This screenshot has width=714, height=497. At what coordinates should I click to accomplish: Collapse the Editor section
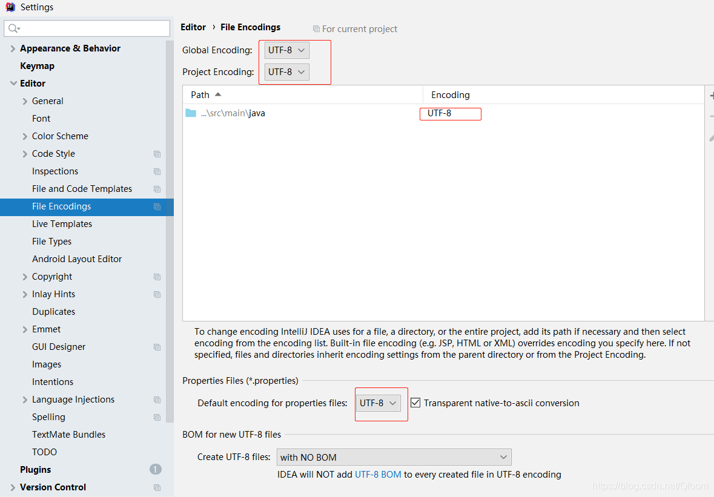coord(13,84)
